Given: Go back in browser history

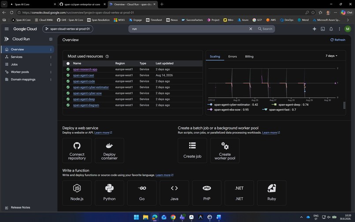Looking at the screenshot, I should [4, 12].
